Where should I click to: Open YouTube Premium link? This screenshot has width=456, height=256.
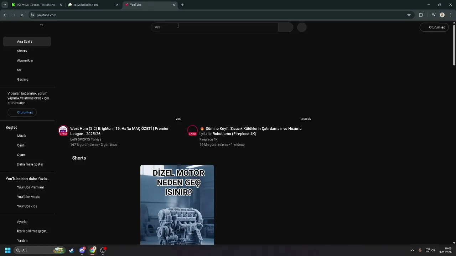(x=27, y=187)
